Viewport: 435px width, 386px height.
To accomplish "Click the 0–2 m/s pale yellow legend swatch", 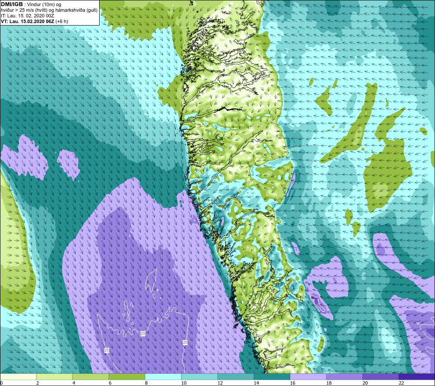I will pyautogui.click(x=18, y=376).
